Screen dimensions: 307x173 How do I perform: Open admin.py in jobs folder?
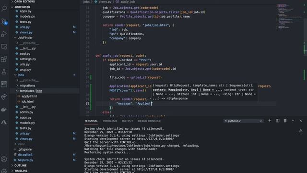tap(26, 112)
